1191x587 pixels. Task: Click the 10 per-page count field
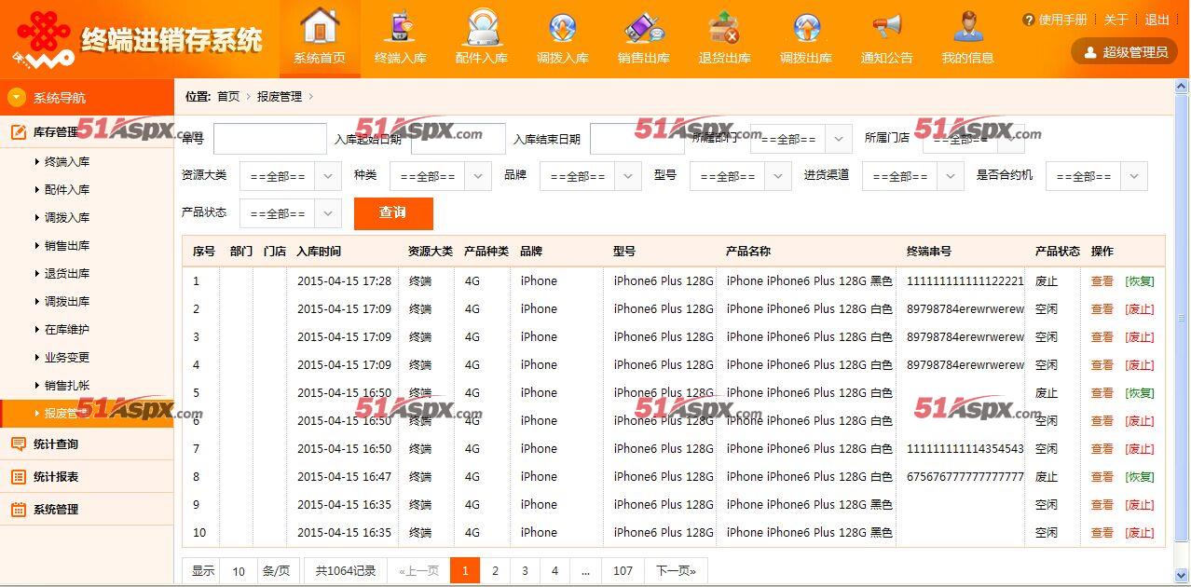point(239,570)
